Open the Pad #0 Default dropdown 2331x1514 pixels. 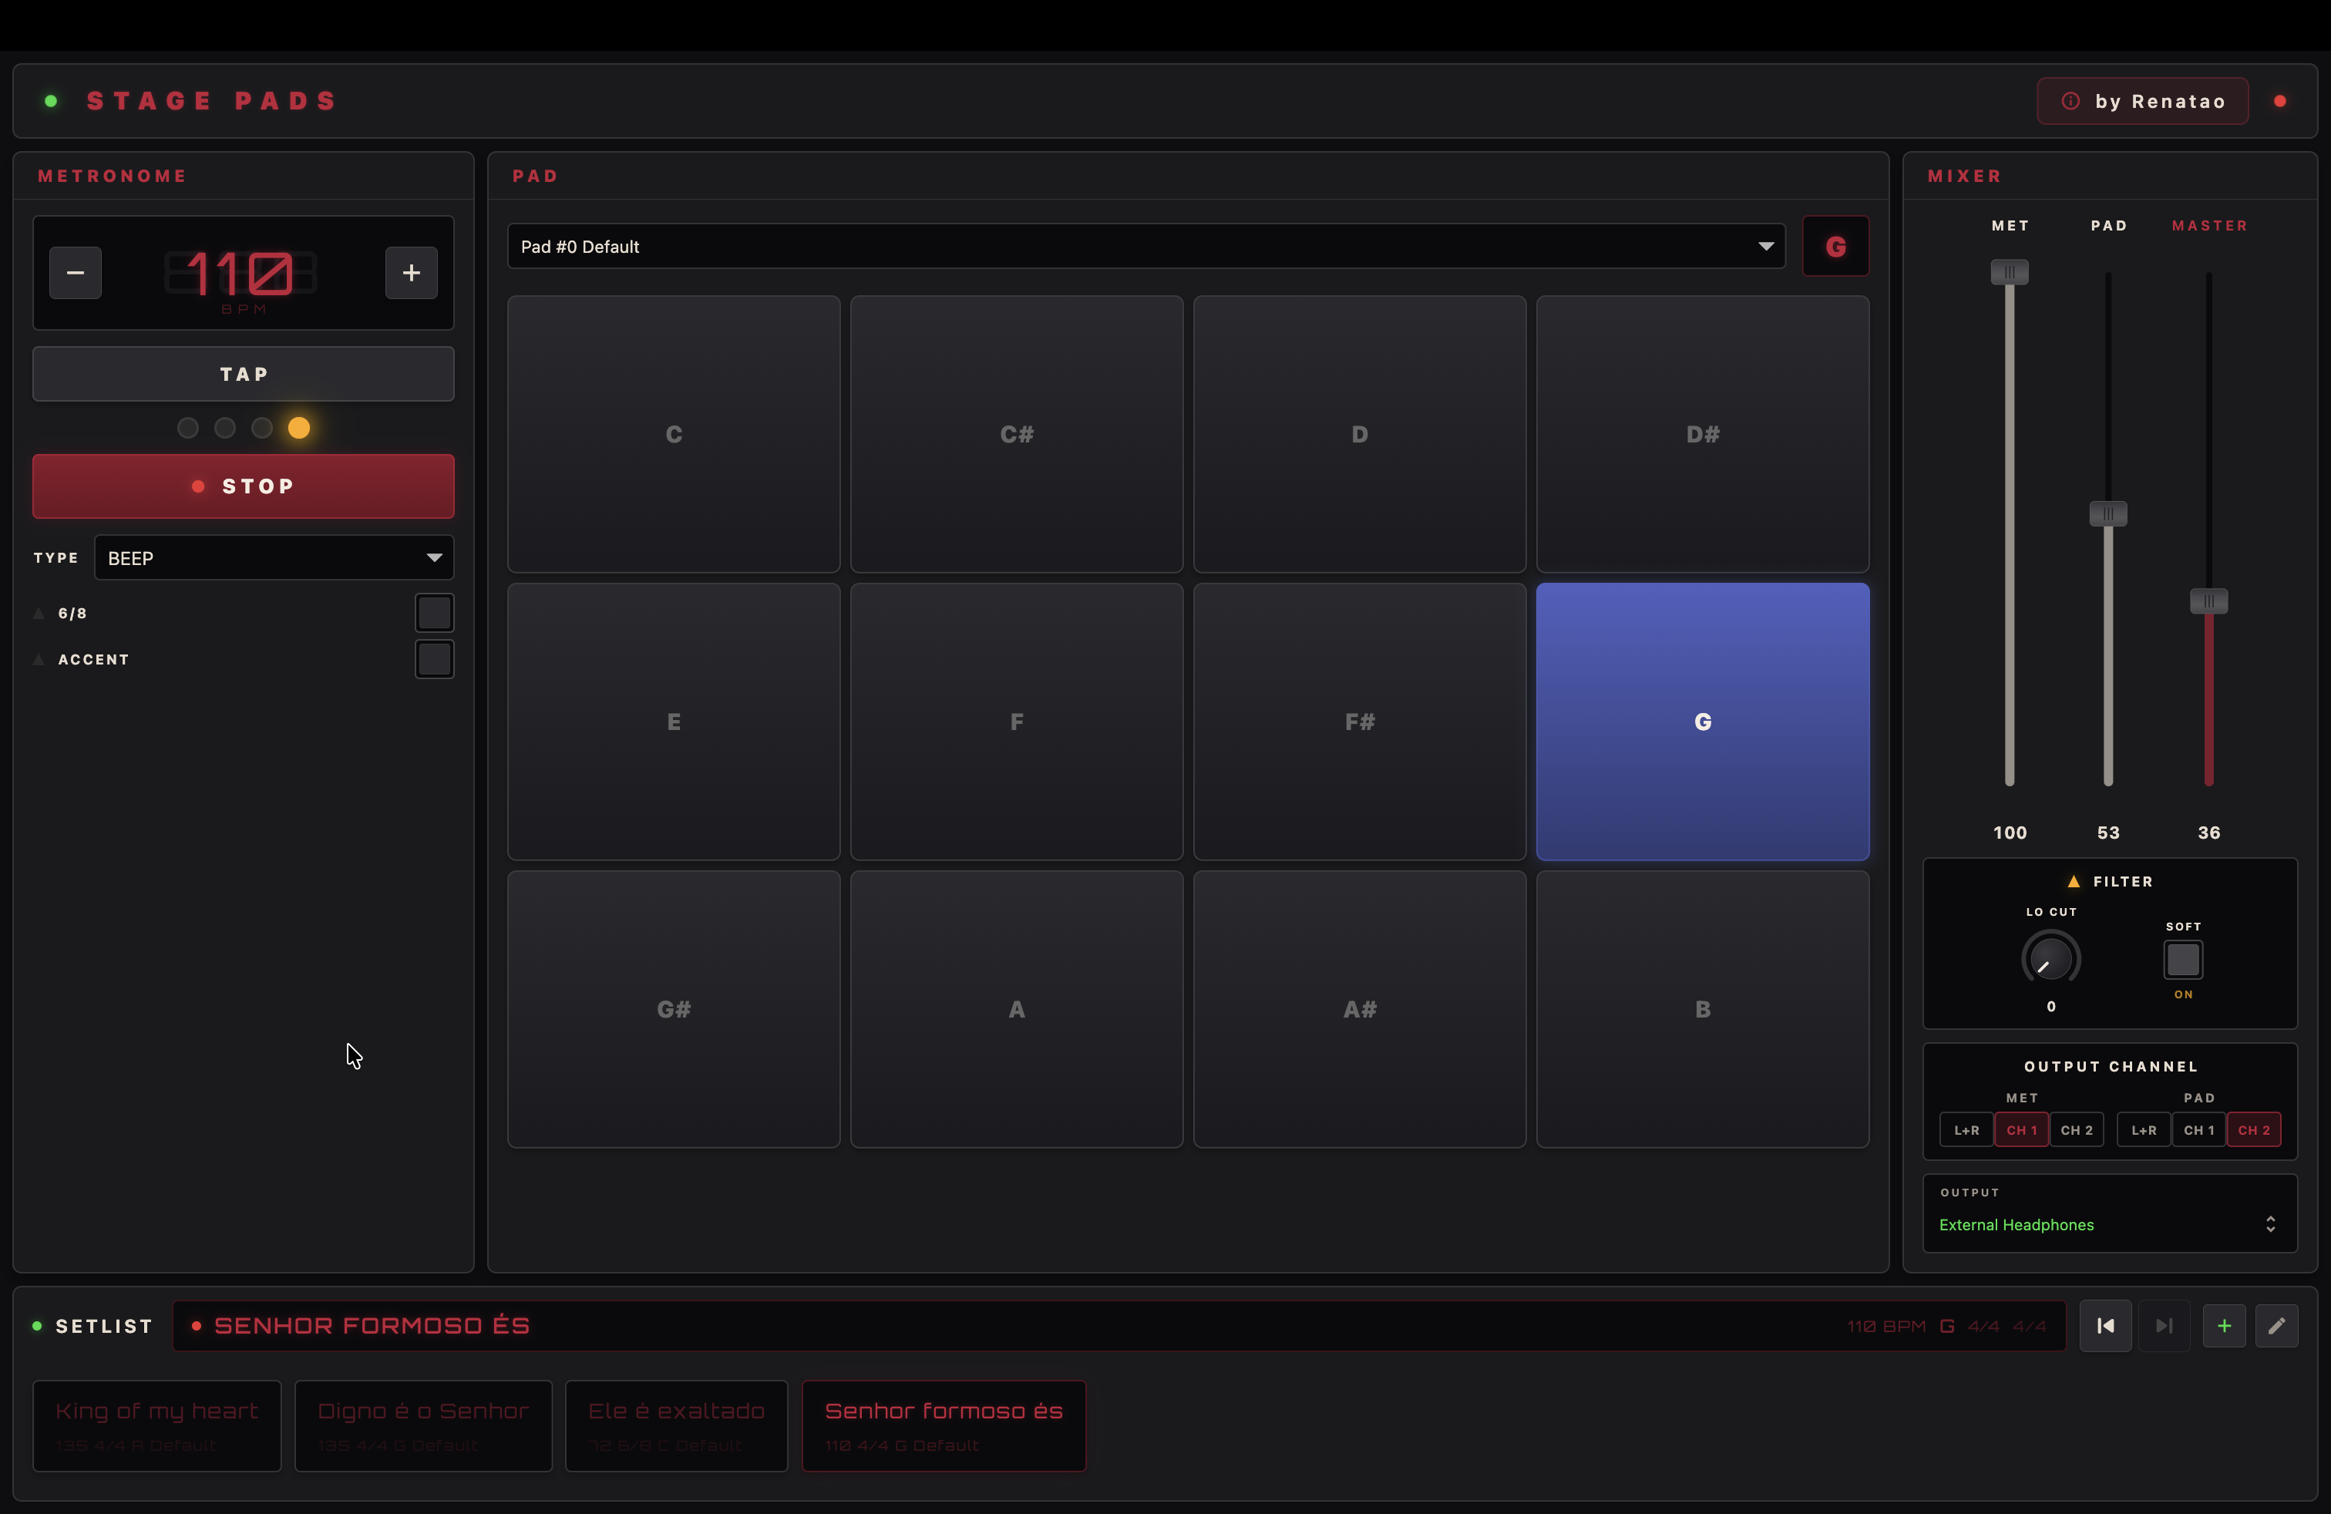tap(1146, 246)
